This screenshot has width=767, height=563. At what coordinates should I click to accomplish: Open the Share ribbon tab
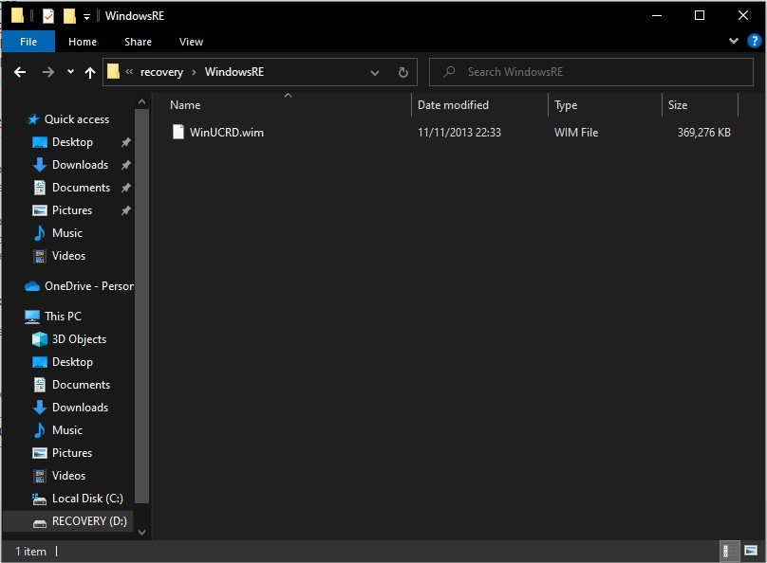pos(138,42)
